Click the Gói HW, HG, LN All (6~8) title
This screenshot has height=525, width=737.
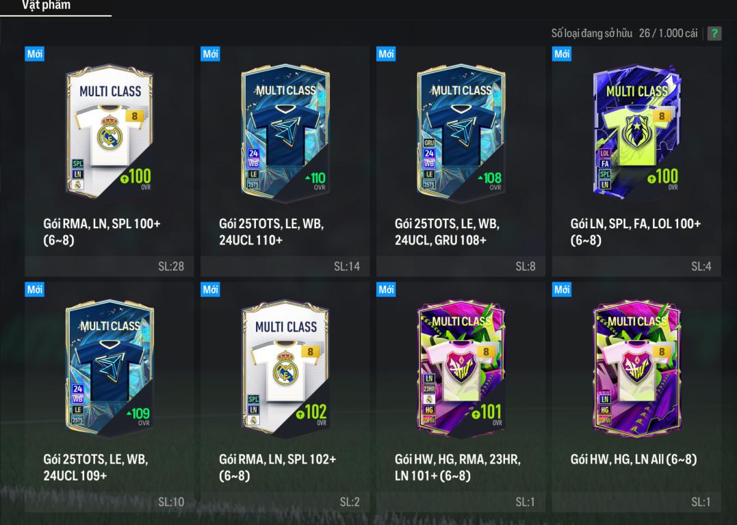(634, 459)
